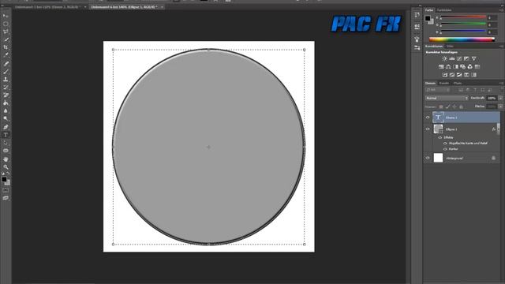This screenshot has height=284, width=505.
Task: Toggle lock transparent pixels
Action: (441, 106)
